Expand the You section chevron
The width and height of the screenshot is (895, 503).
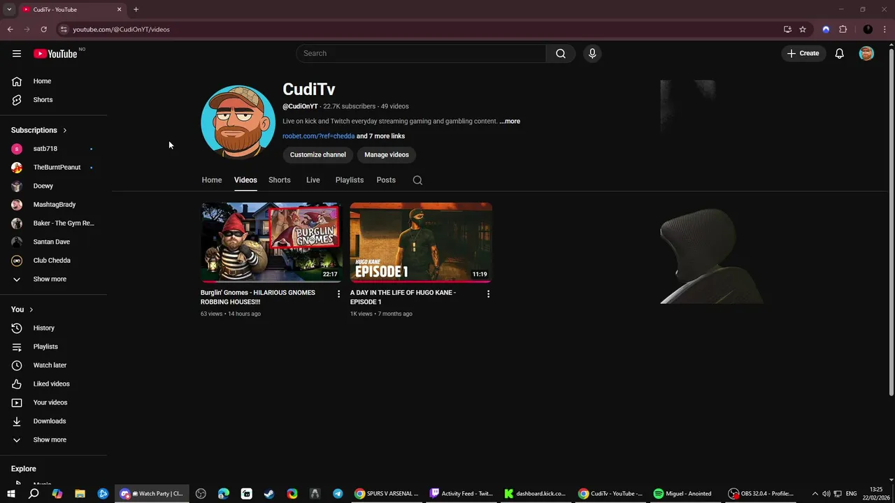click(x=31, y=309)
